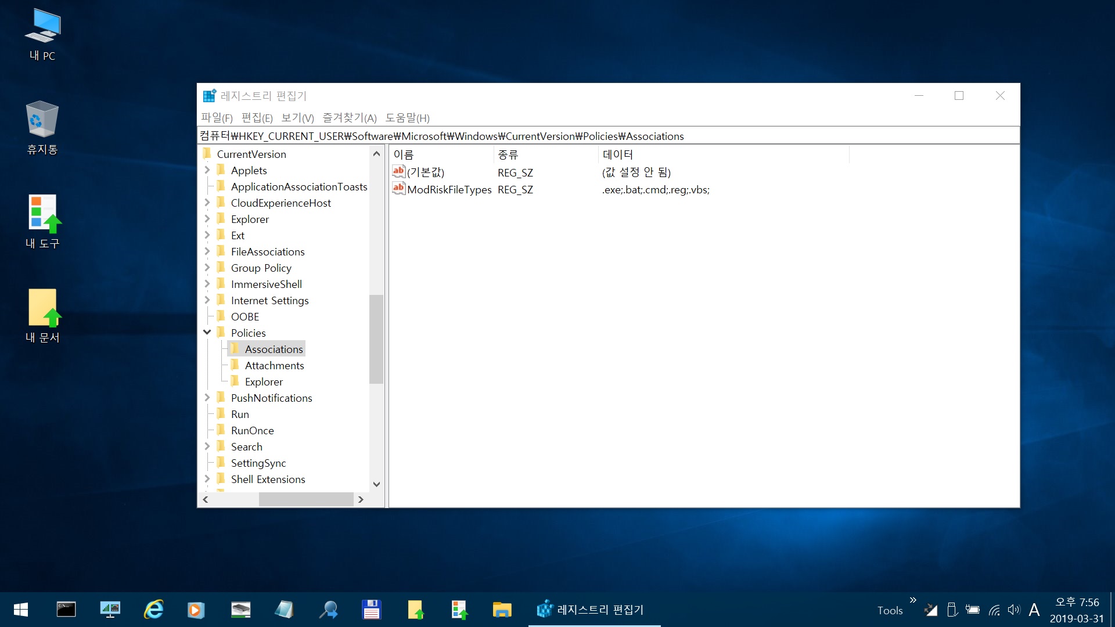
Task: Click the Windows Explorer taskbar icon
Action: coord(502,610)
